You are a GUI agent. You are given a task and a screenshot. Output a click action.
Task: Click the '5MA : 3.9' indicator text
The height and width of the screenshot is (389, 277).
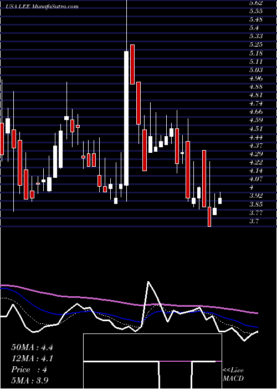coord(30,381)
